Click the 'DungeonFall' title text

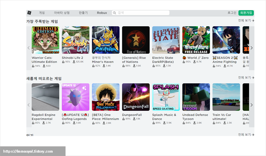click(x=132, y=115)
